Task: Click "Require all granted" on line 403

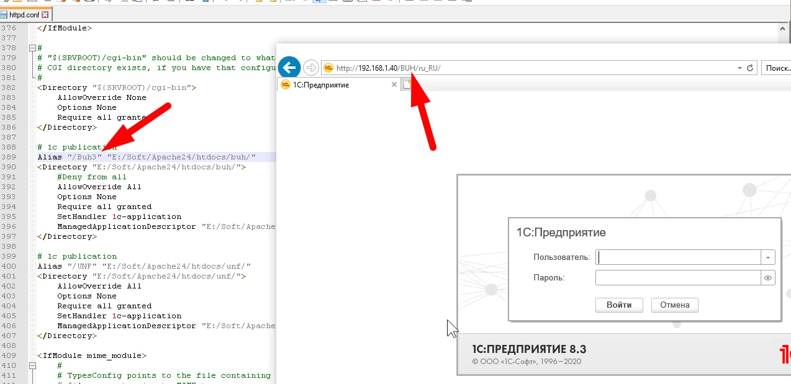Action: click(x=104, y=306)
